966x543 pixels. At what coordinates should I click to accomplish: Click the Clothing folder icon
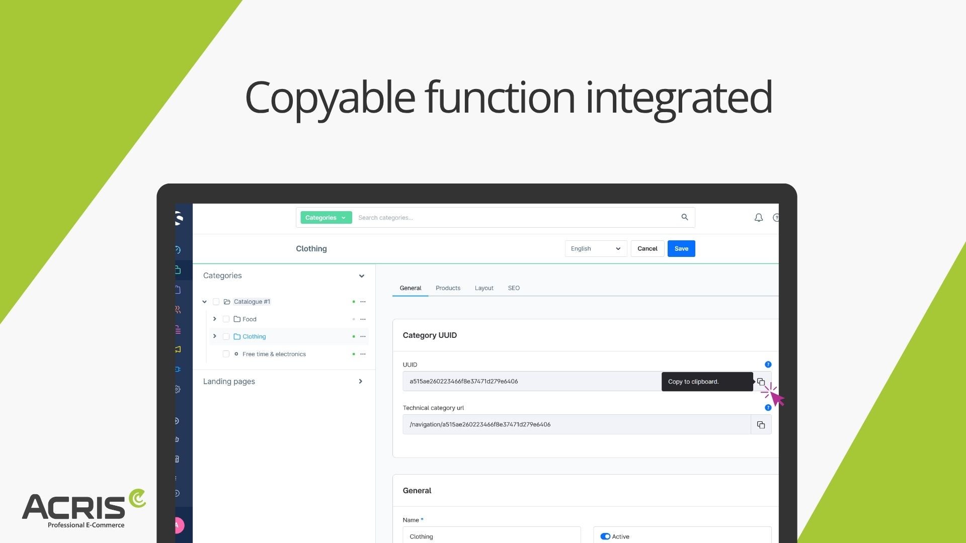tap(237, 336)
